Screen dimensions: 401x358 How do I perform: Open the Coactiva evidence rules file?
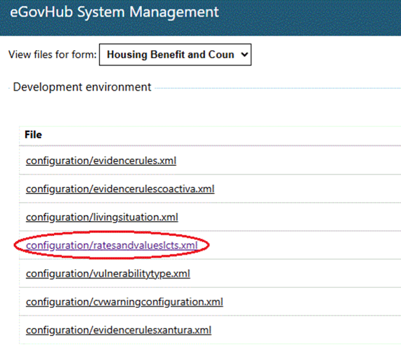pos(120,189)
